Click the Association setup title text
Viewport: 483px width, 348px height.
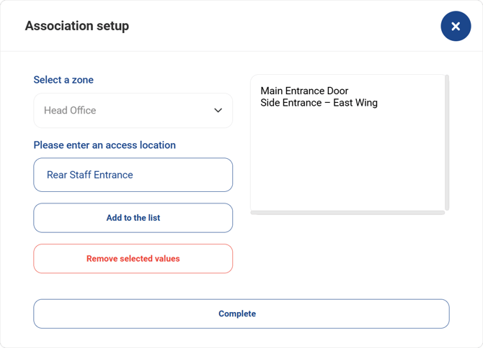pyautogui.click(x=77, y=26)
